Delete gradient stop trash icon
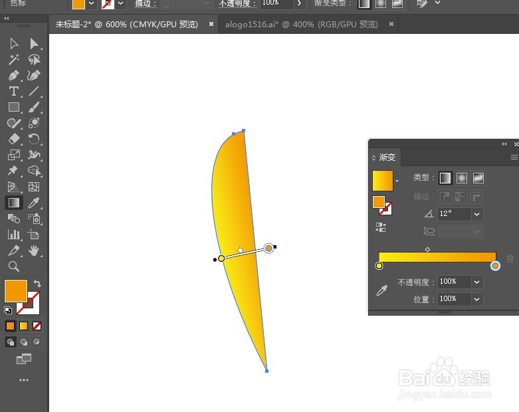This screenshot has width=519, height=412. coord(510,258)
